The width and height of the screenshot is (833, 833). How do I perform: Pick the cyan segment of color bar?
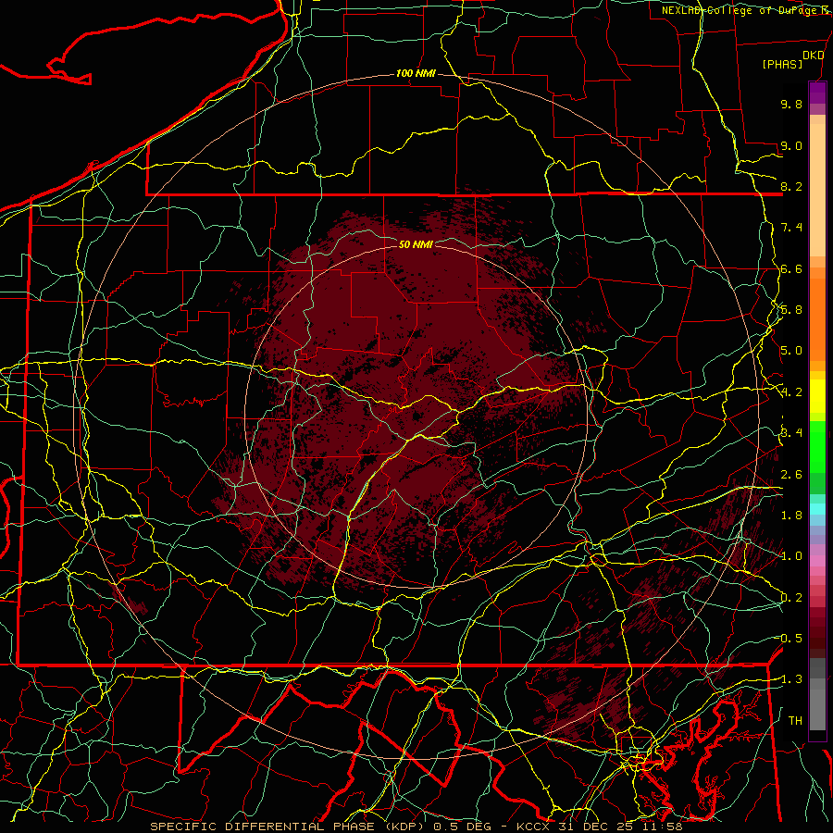coord(817,508)
